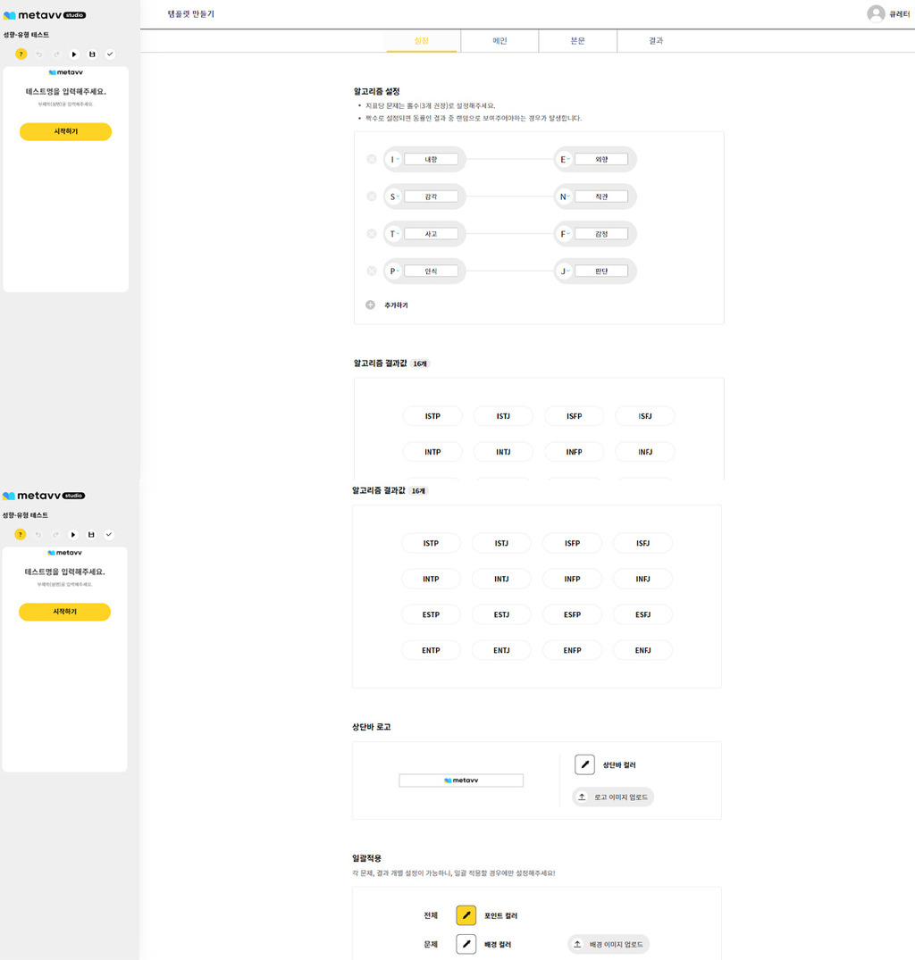Edit the 외향 label field
The width and height of the screenshot is (915, 960).
[601, 159]
